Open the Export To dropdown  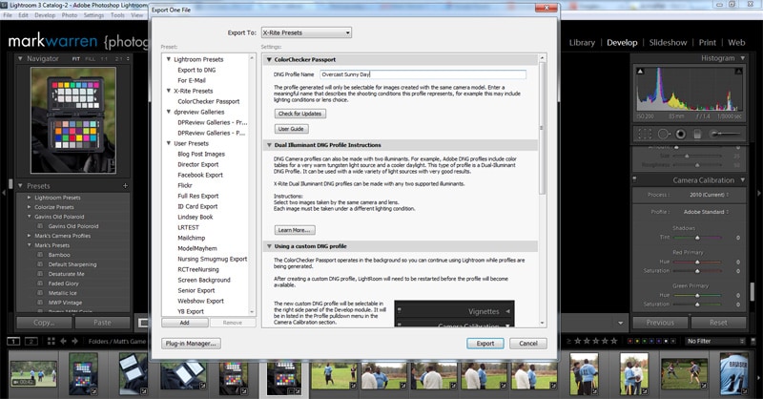click(x=306, y=32)
